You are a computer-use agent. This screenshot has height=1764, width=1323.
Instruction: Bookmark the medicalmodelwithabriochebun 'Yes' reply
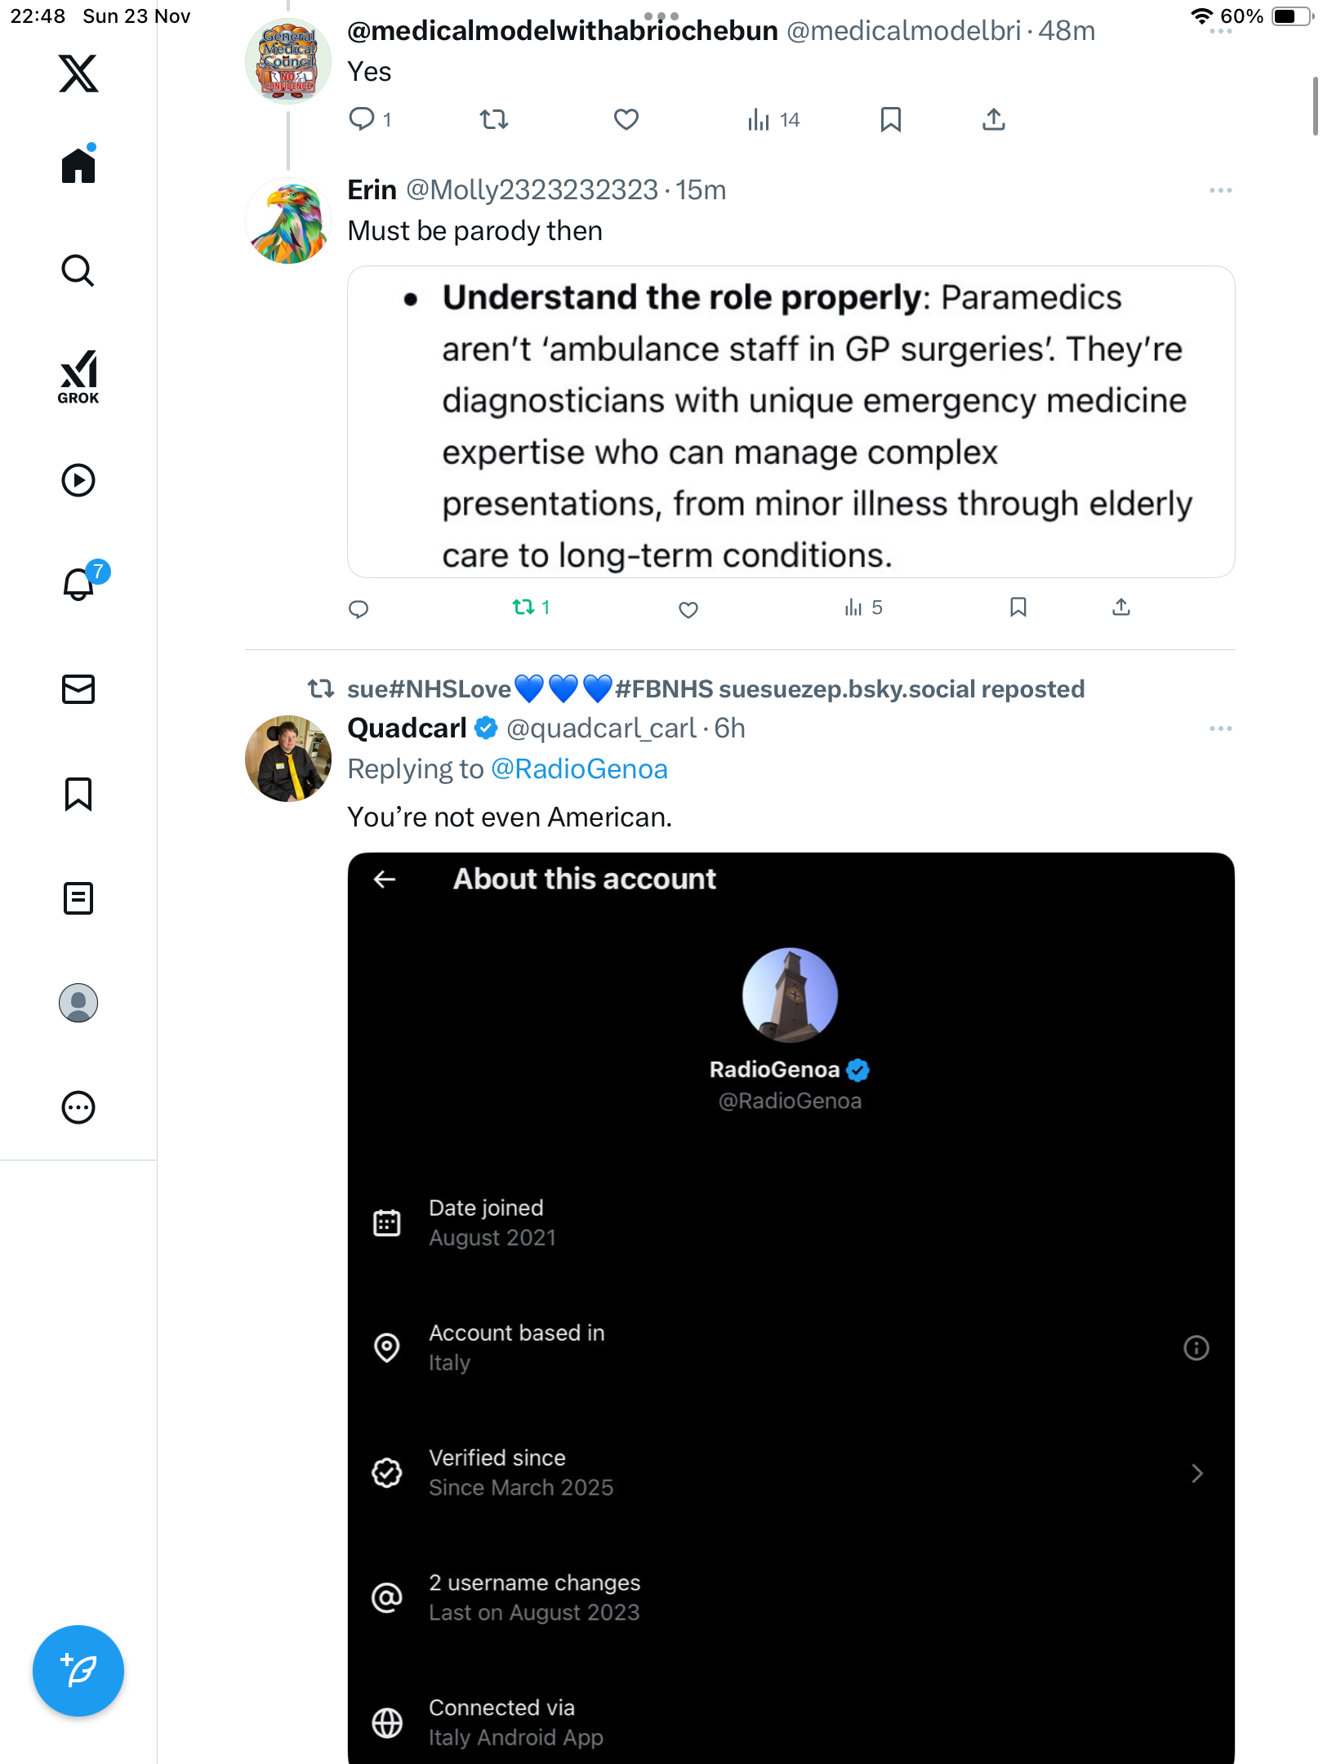(891, 120)
